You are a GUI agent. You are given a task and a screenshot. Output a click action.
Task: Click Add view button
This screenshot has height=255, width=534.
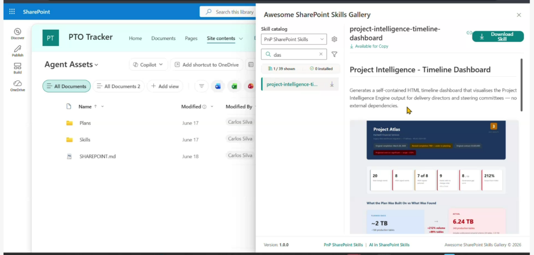pos(165,86)
